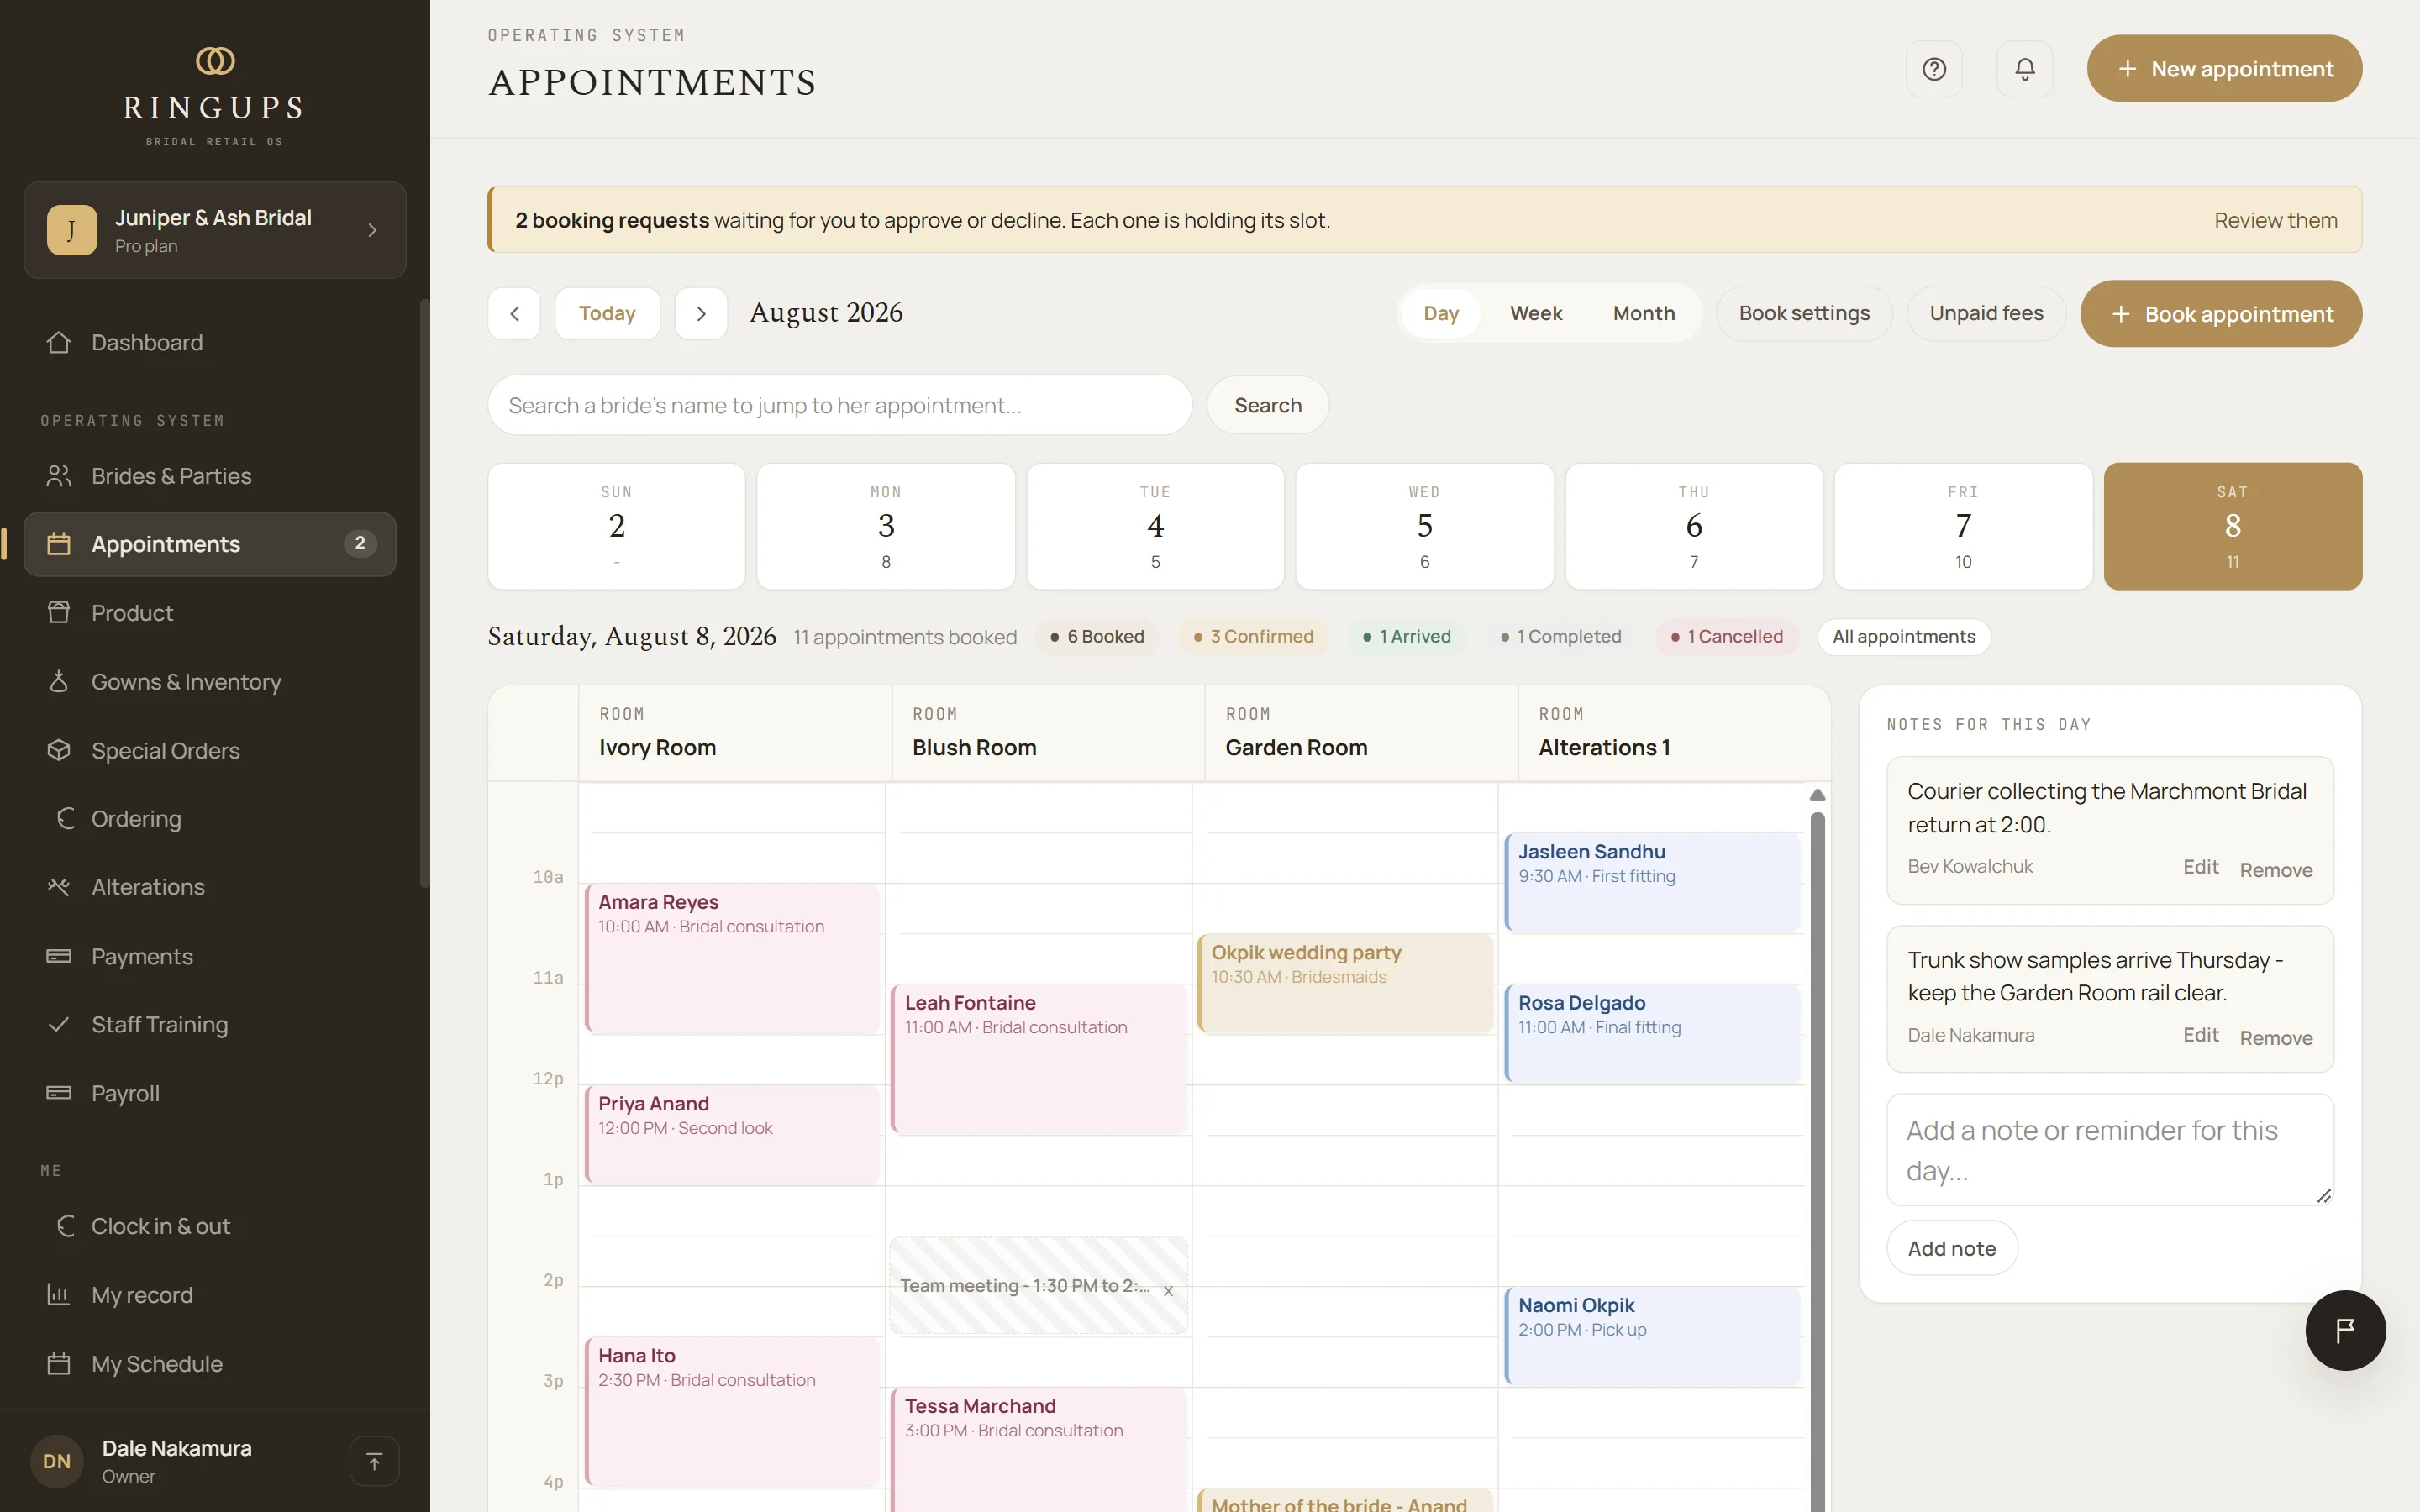Filter by 6 Booked status
The width and height of the screenshot is (2420, 1512).
point(1096,637)
